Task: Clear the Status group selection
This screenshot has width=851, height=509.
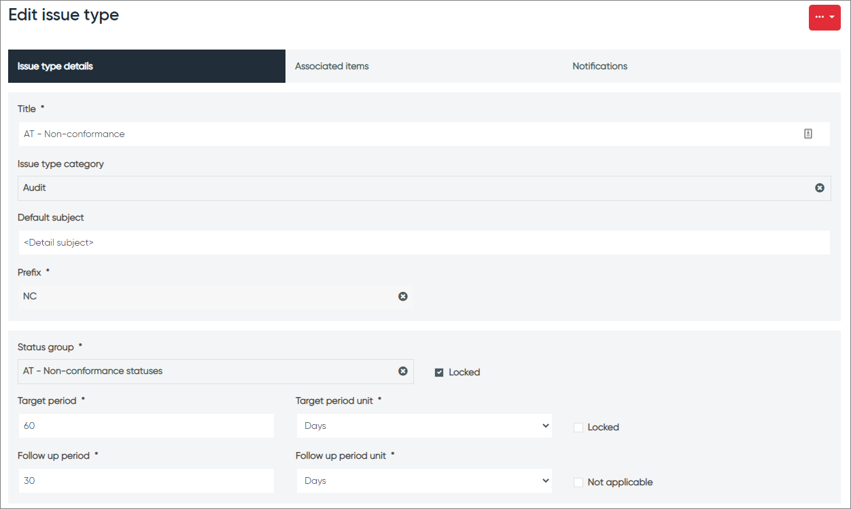Action: [403, 371]
